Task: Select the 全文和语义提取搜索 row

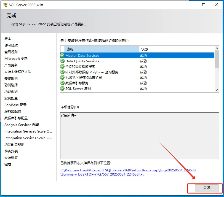Action: click(x=137, y=66)
